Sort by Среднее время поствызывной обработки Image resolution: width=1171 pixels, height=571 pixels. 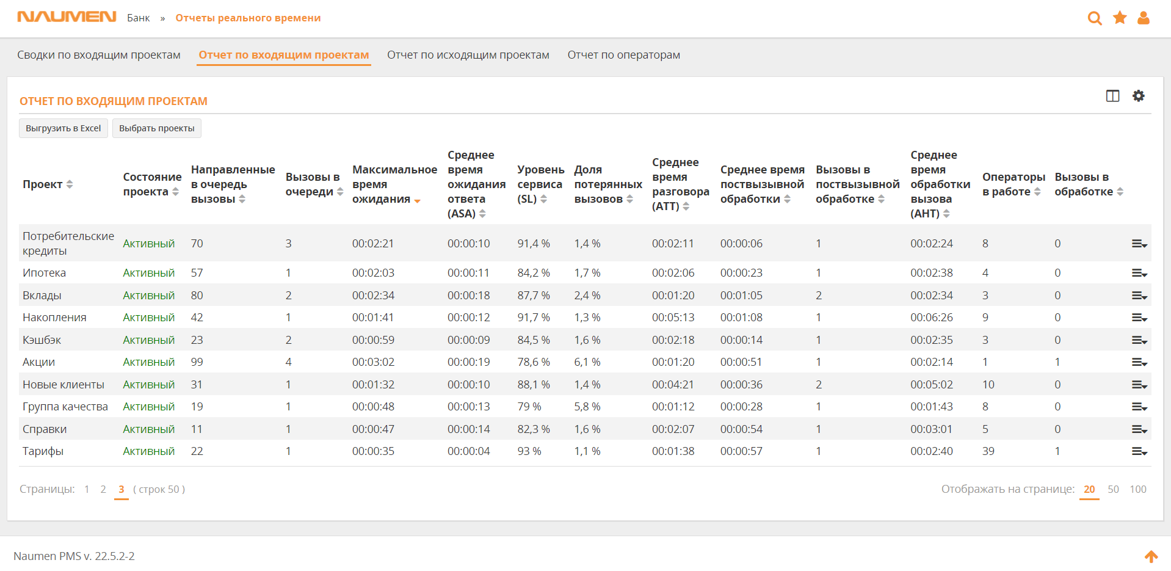coord(762,184)
